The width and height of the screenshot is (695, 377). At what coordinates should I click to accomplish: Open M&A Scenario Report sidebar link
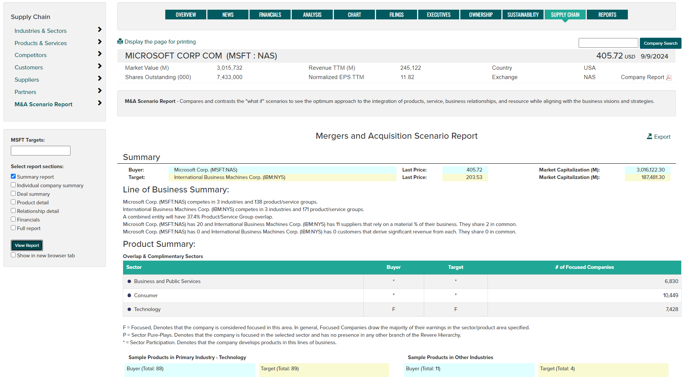point(44,104)
